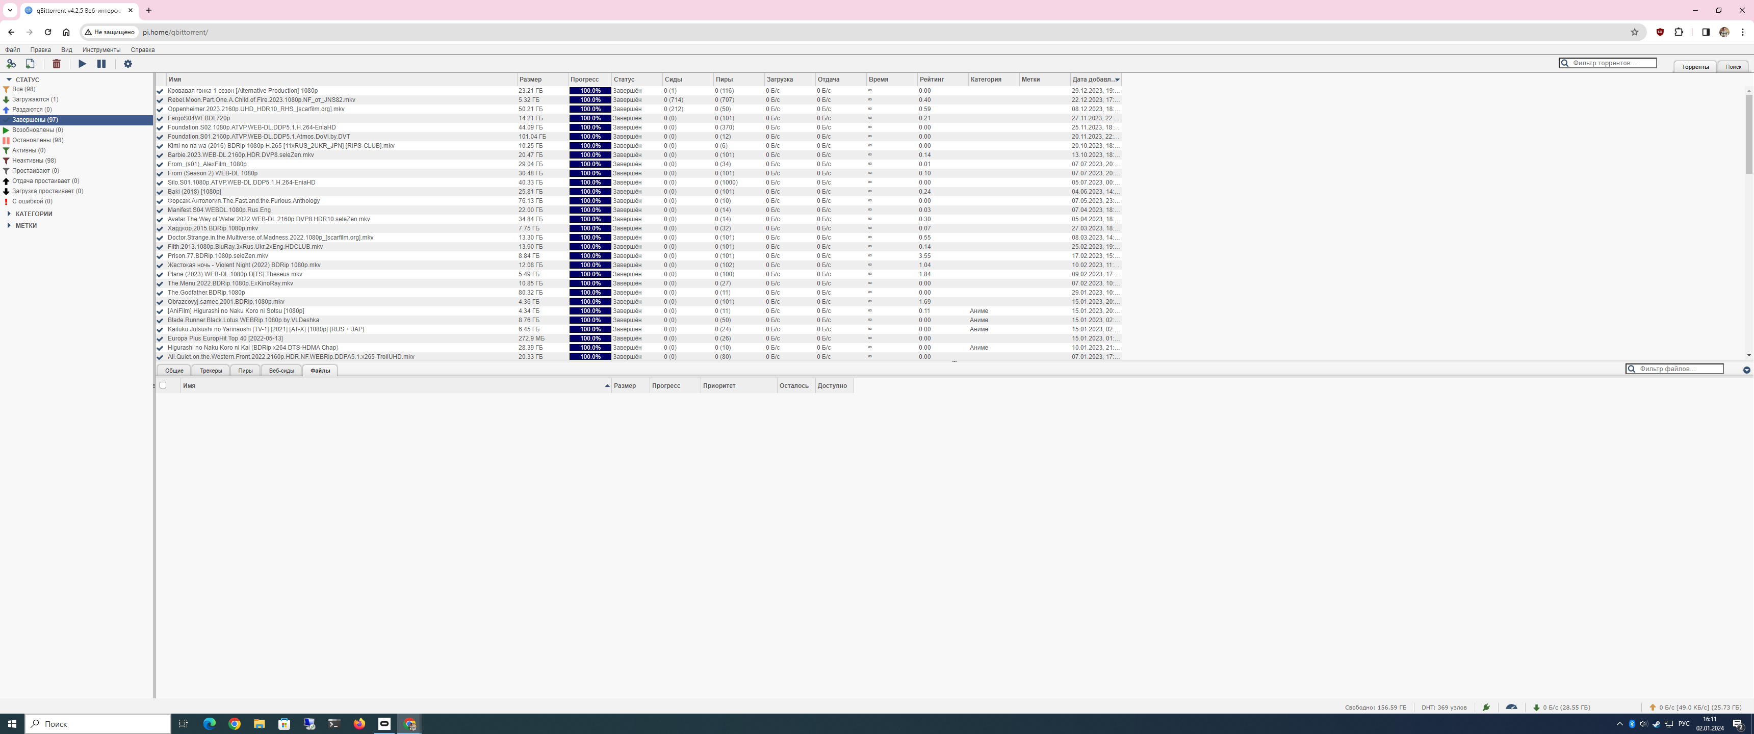The image size is (1754, 734).
Task: Tick the select-all checkbox in files panel
Action: pyautogui.click(x=163, y=385)
